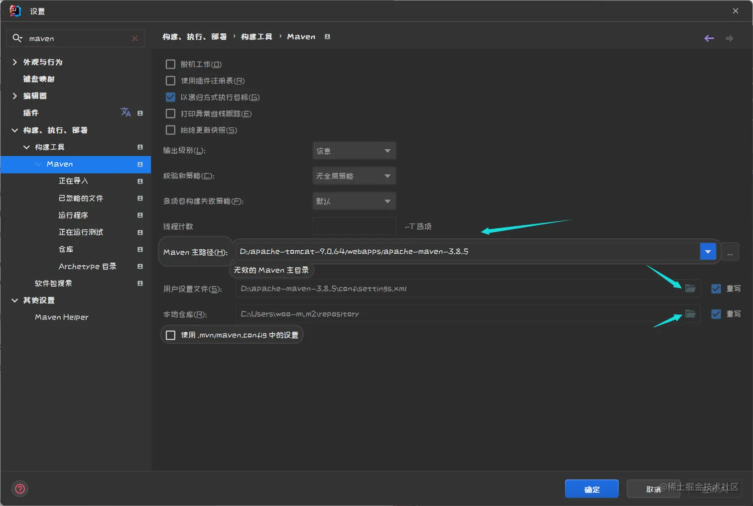753x506 pixels.
Task: Go back using the left arrow icon
Action: 709,38
